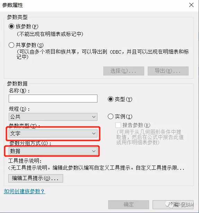Switch to the 实例(I) radio button

click(x=111, y=116)
